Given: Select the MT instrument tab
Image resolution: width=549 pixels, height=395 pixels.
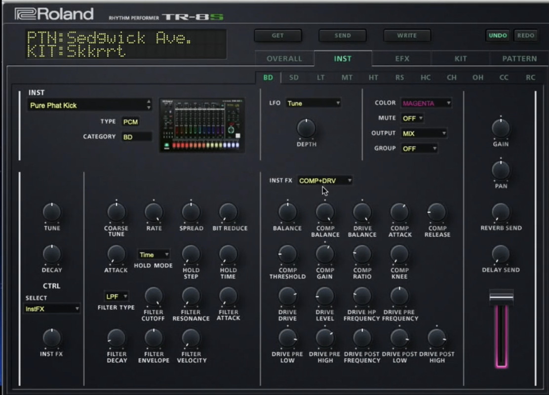Looking at the screenshot, I should point(347,78).
